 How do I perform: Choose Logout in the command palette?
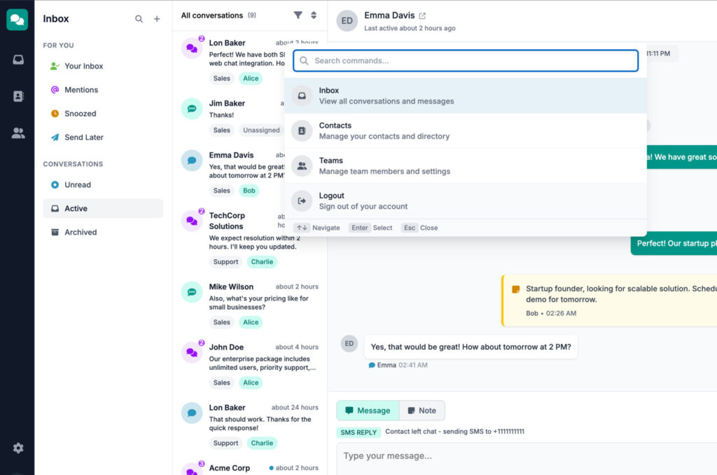click(x=466, y=201)
